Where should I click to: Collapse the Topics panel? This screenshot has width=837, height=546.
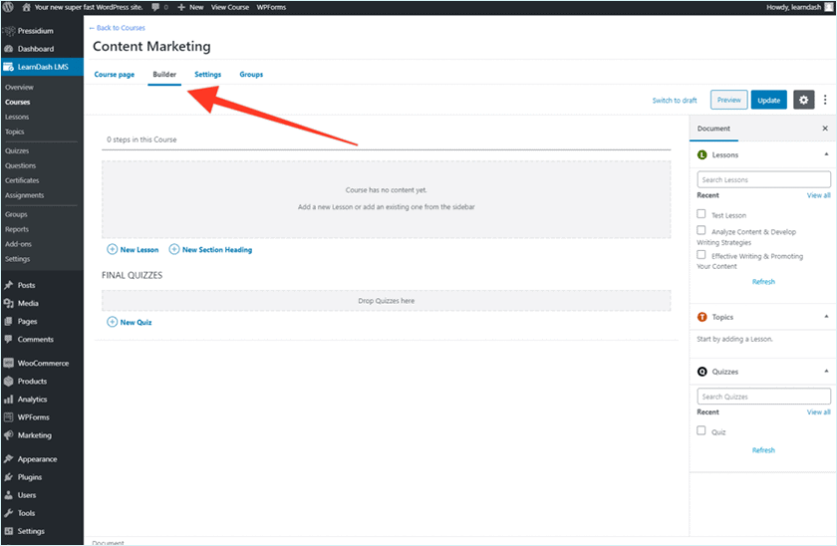[x=825, y=317]
